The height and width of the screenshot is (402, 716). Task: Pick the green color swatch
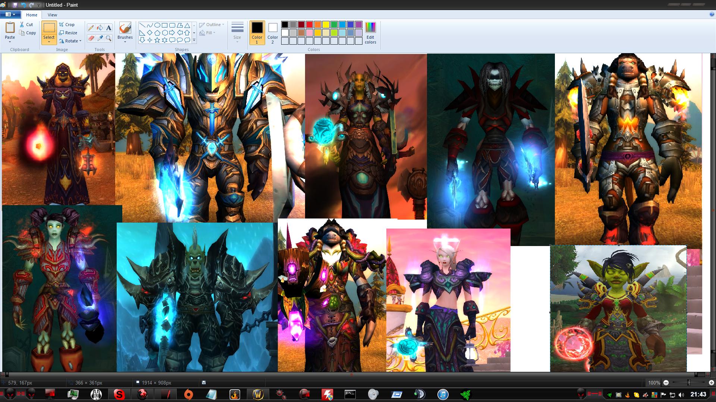pyautogui.click(x=334, y=25)
